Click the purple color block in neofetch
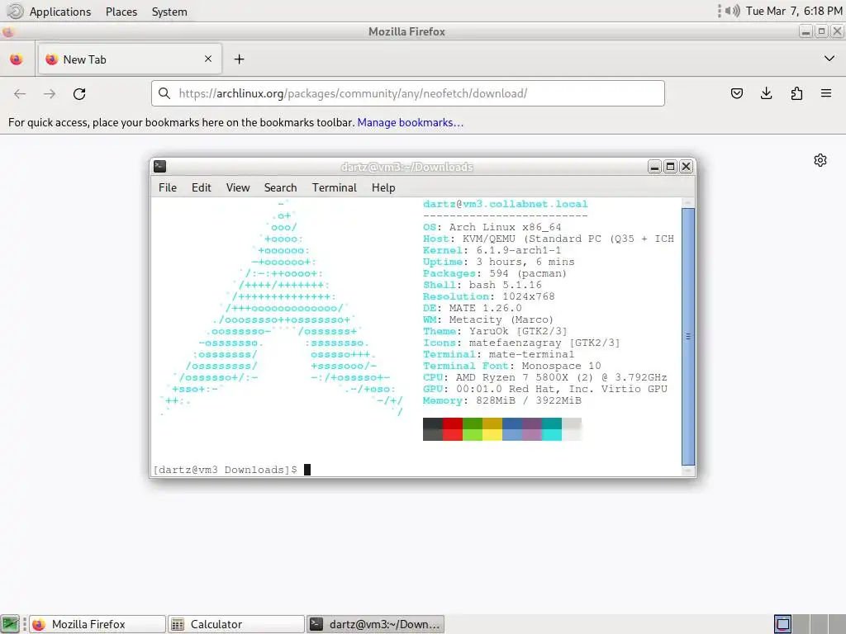 coord(533,429)
